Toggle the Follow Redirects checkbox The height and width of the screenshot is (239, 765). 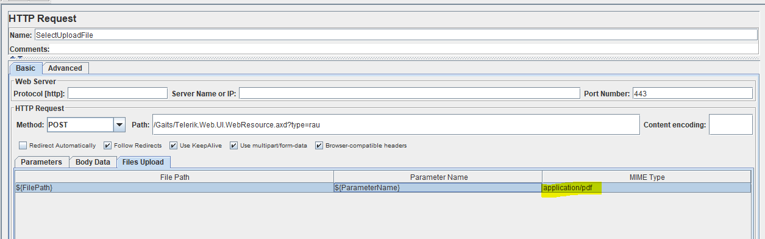[x=108, y=146]
